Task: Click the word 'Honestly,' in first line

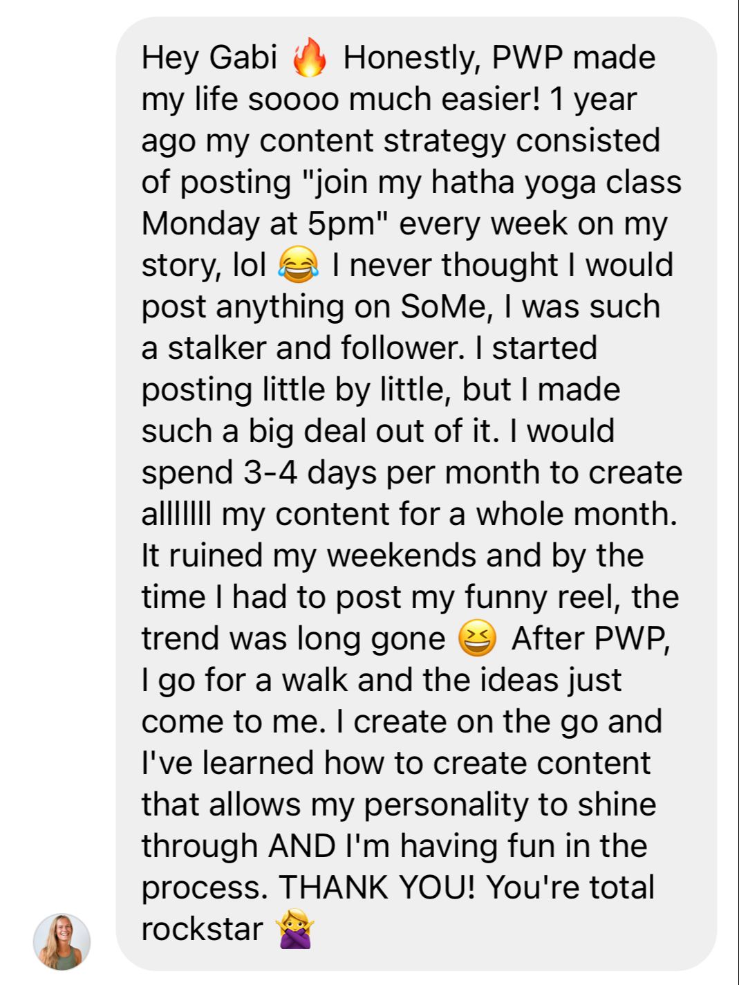Action: point(412,57)
